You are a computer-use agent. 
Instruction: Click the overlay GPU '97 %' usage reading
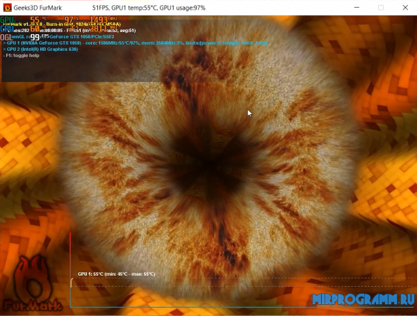[72, 20]
